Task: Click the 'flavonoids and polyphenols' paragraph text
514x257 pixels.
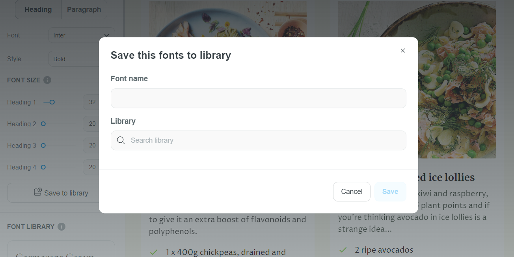Action: pos(227,225)
